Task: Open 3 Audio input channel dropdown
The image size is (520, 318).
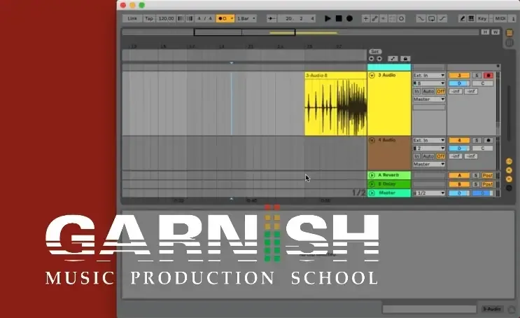Action: (429, 83)
